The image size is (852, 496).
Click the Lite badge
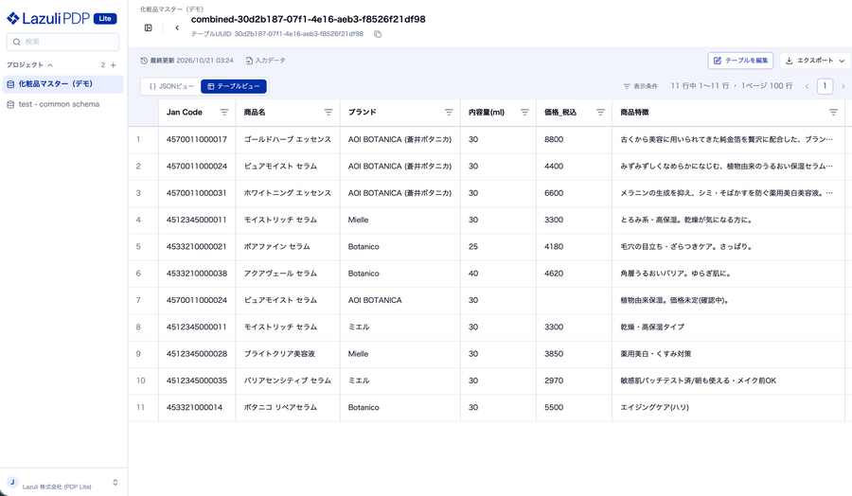105,19
